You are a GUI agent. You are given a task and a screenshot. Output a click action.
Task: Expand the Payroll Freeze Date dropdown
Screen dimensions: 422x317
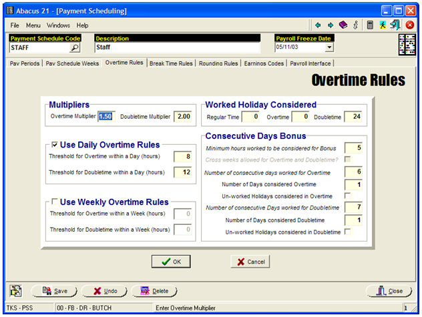(329, 48)
